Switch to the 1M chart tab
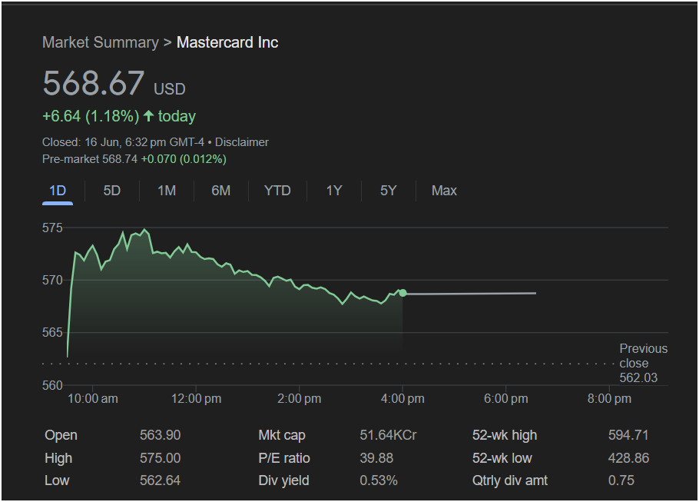Viewport: 699px width, 502px height. 167,191
